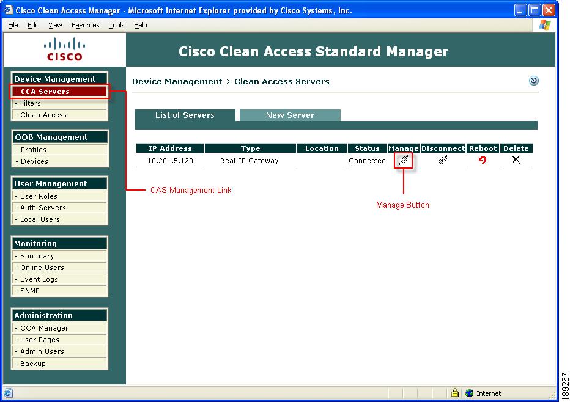This screenshot has width=570, height=402.
Task: Click the Administration section header
Action: [59, 315]
